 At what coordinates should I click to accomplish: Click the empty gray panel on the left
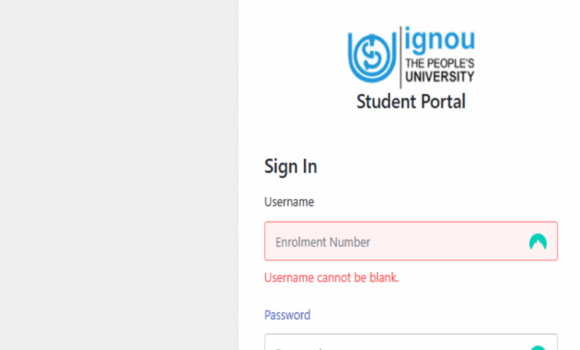click(x=119, y=175)
